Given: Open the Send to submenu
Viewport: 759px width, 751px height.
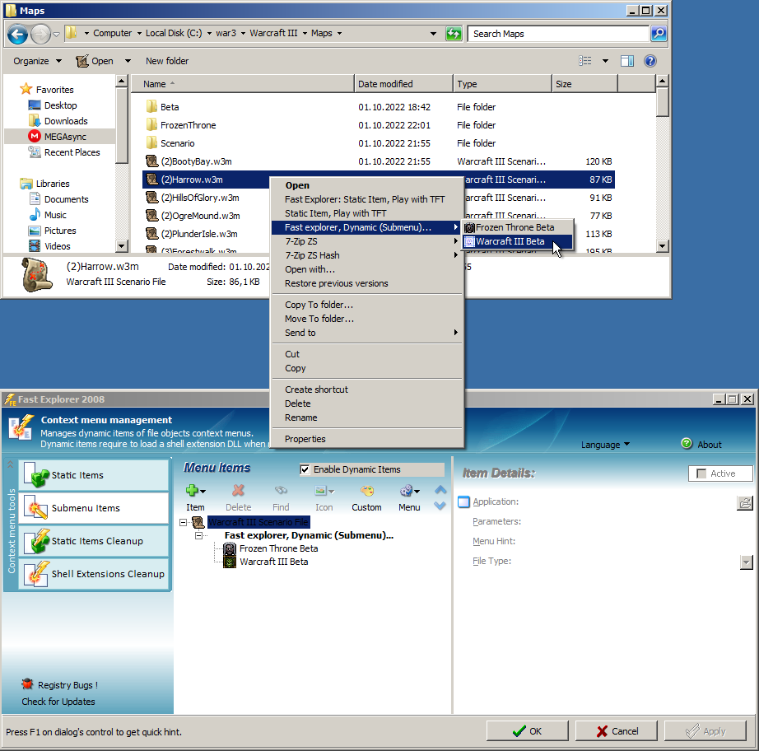Looking at the screenshot, I should point(366,333).
